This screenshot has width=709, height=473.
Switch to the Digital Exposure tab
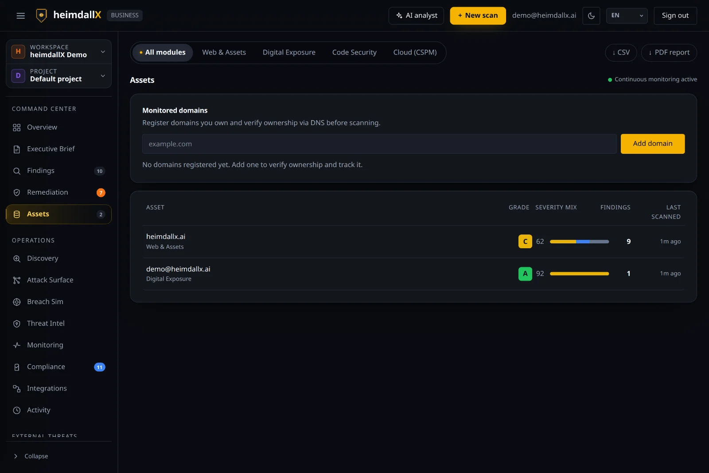[289, 52]
